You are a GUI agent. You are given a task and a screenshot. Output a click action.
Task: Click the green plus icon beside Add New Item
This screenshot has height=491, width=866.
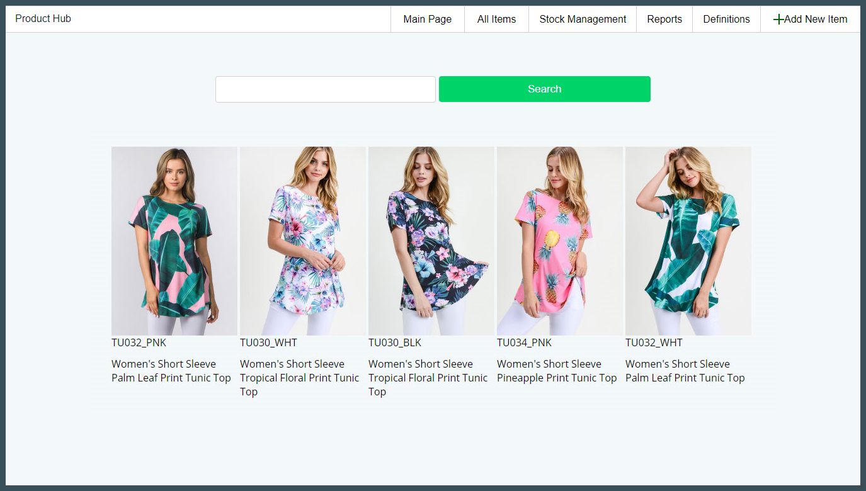click(x=778, y=20)
